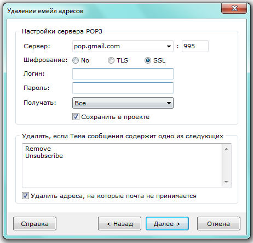Screen dimensions: 253x243
Task: Click the subject list scrollbar down arrow
Action: coord(226,182)
